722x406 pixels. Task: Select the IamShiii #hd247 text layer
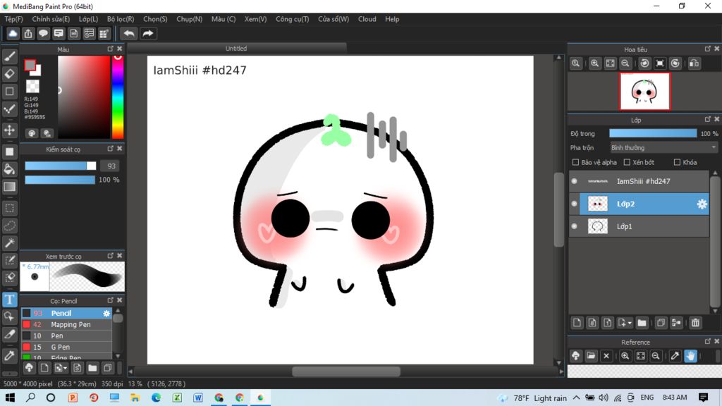click(x=639, y=181)
